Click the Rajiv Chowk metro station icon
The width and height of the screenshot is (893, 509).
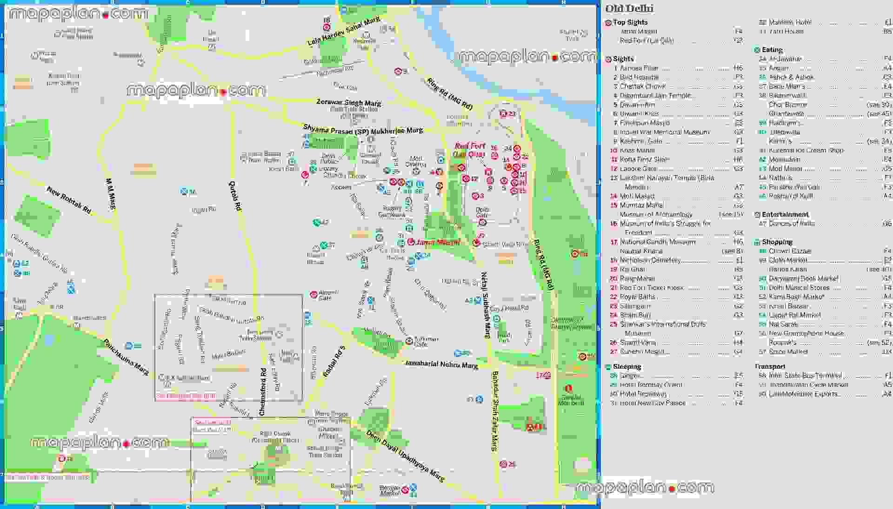[x=278, y=449]
